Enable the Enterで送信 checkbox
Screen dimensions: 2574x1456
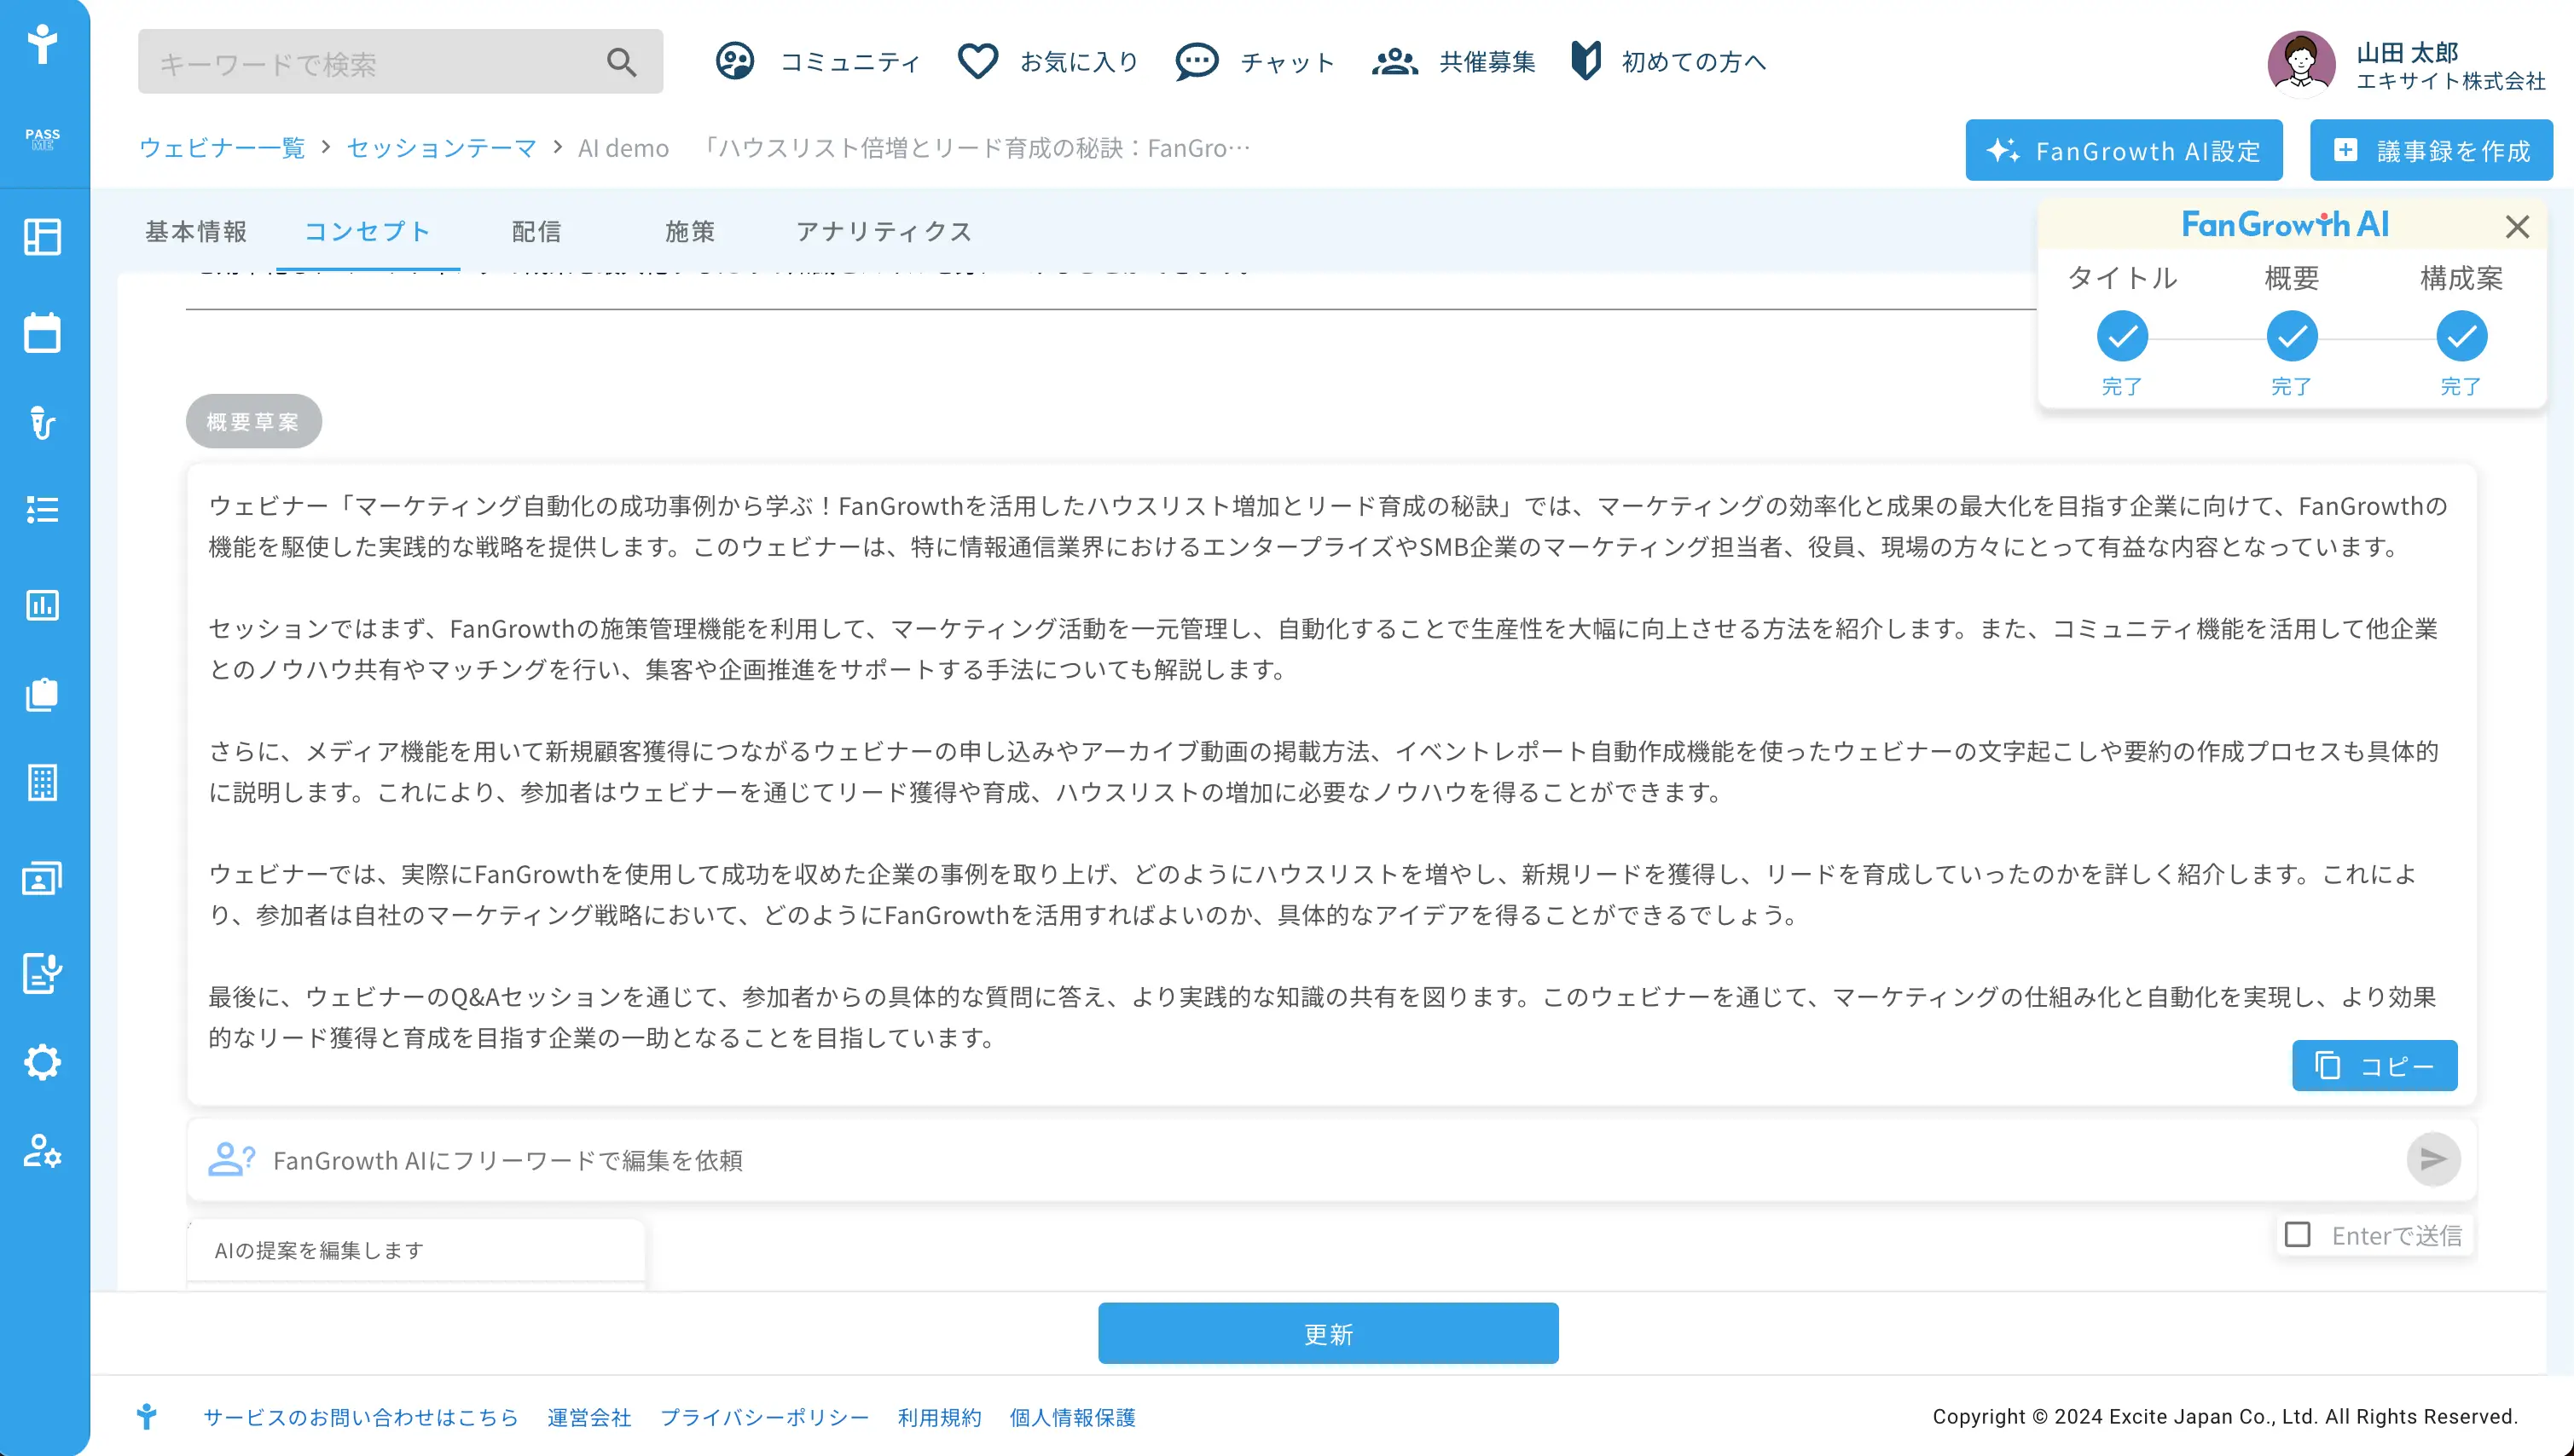click(x=2298, y=1235)
